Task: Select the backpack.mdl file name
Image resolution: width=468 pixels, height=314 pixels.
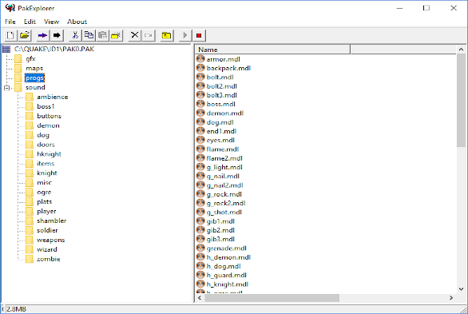Action: pyautogui.click(x=228, y=69)
